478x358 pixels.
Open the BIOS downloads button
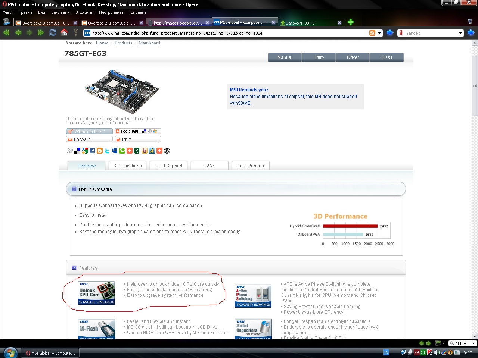[x=387, y=57]
